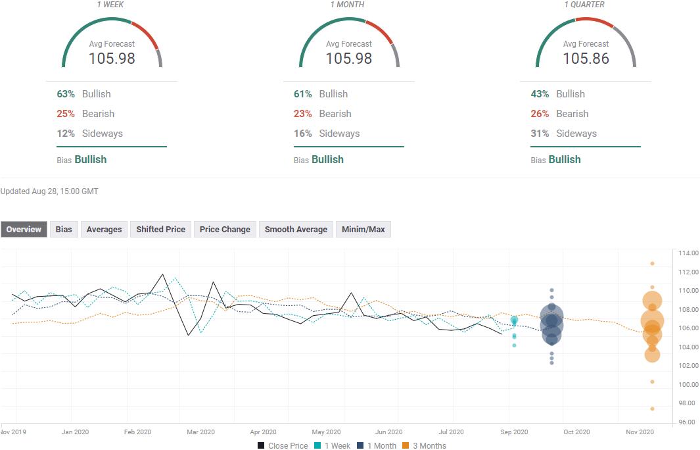Click 31% Sideways in 1 Quarter panel
Image resolution: width=700 pixels, height=450 pixels.
point(563,133)
